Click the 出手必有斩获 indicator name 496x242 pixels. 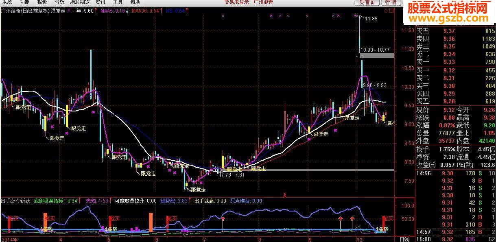pyautogui.click(x=15, y=201)
